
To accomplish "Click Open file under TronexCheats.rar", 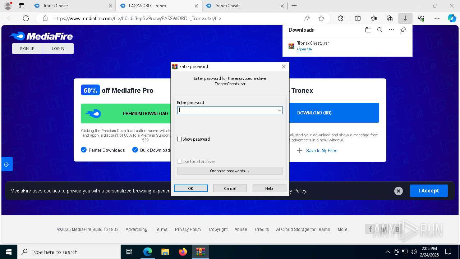I will tap(304, 49).
